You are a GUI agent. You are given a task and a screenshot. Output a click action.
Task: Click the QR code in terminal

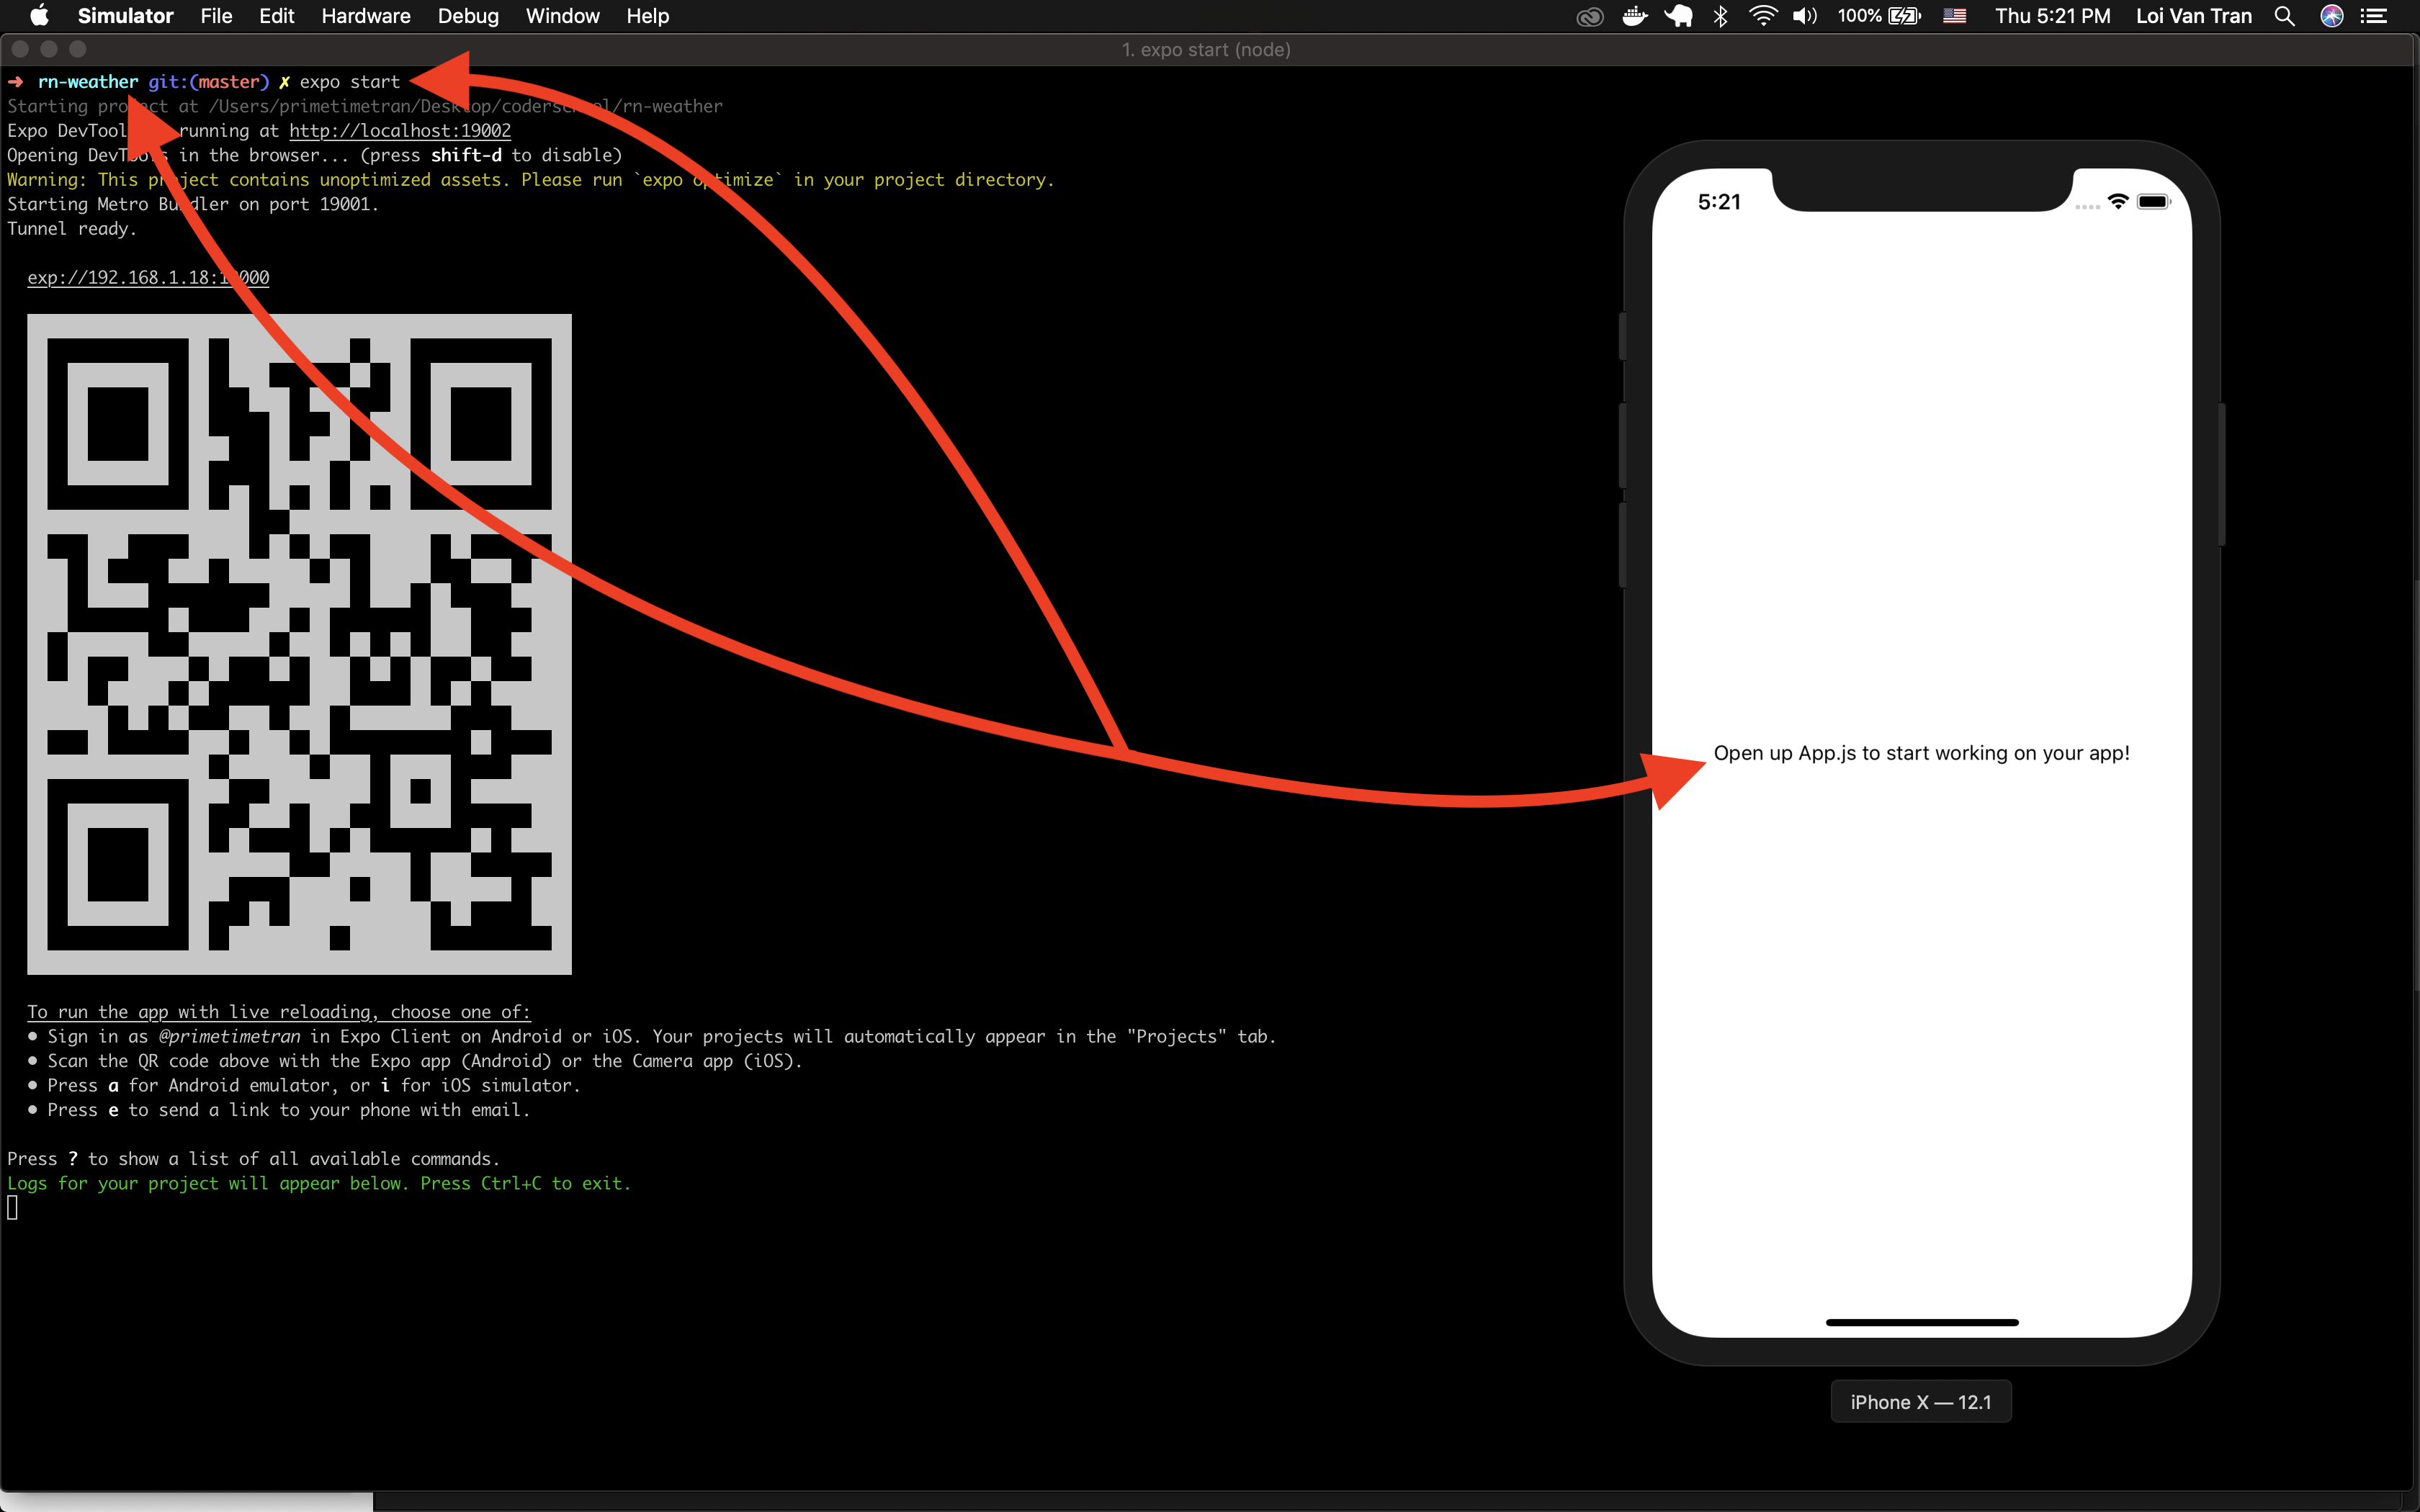click(299, 644)
